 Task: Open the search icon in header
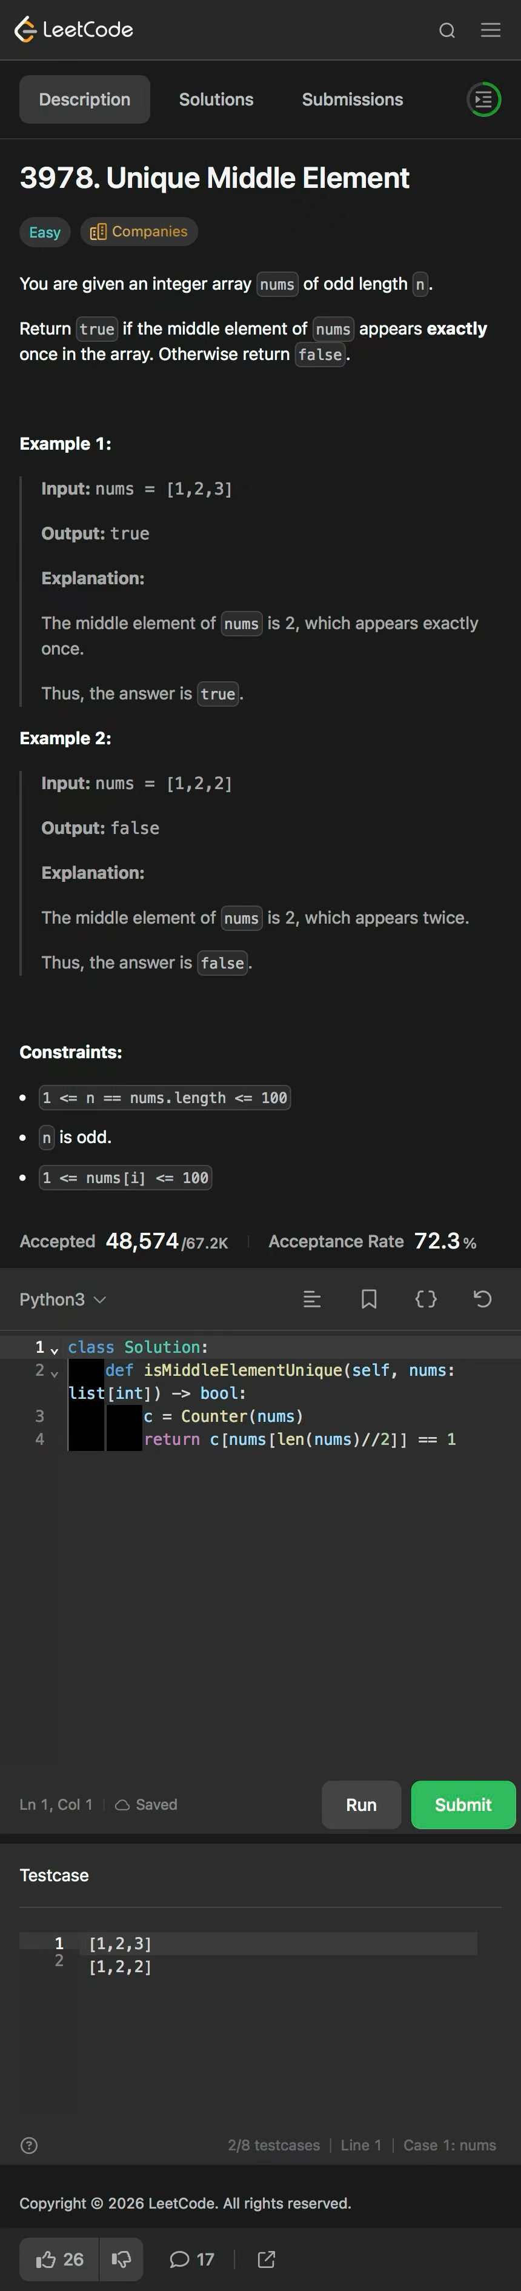click(447, 30)
